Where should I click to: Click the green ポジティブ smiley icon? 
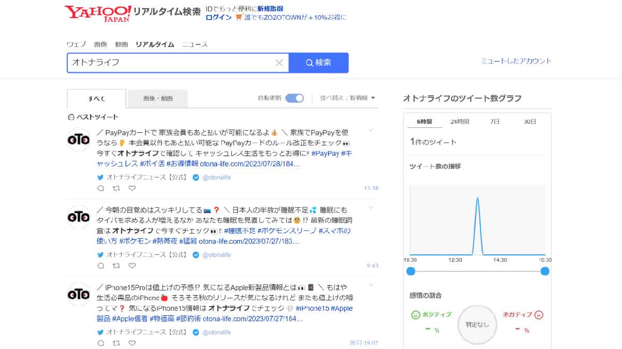pos(415,314)
